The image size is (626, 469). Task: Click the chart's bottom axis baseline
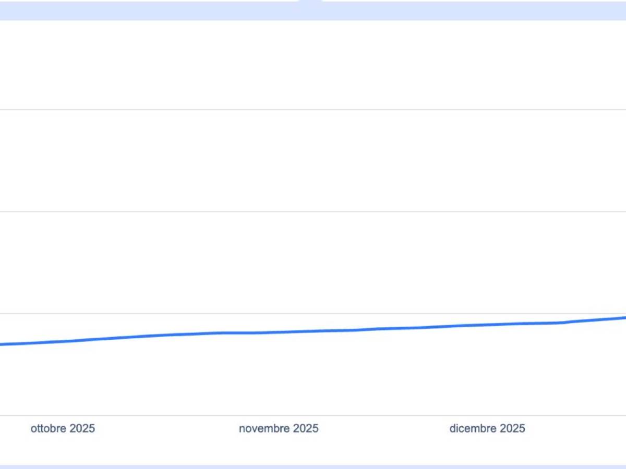tap(313, 415)
